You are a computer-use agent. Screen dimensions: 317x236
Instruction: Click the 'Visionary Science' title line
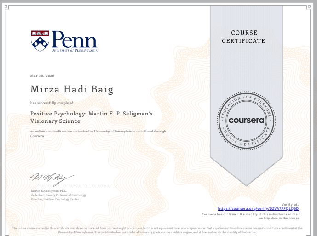55,121
